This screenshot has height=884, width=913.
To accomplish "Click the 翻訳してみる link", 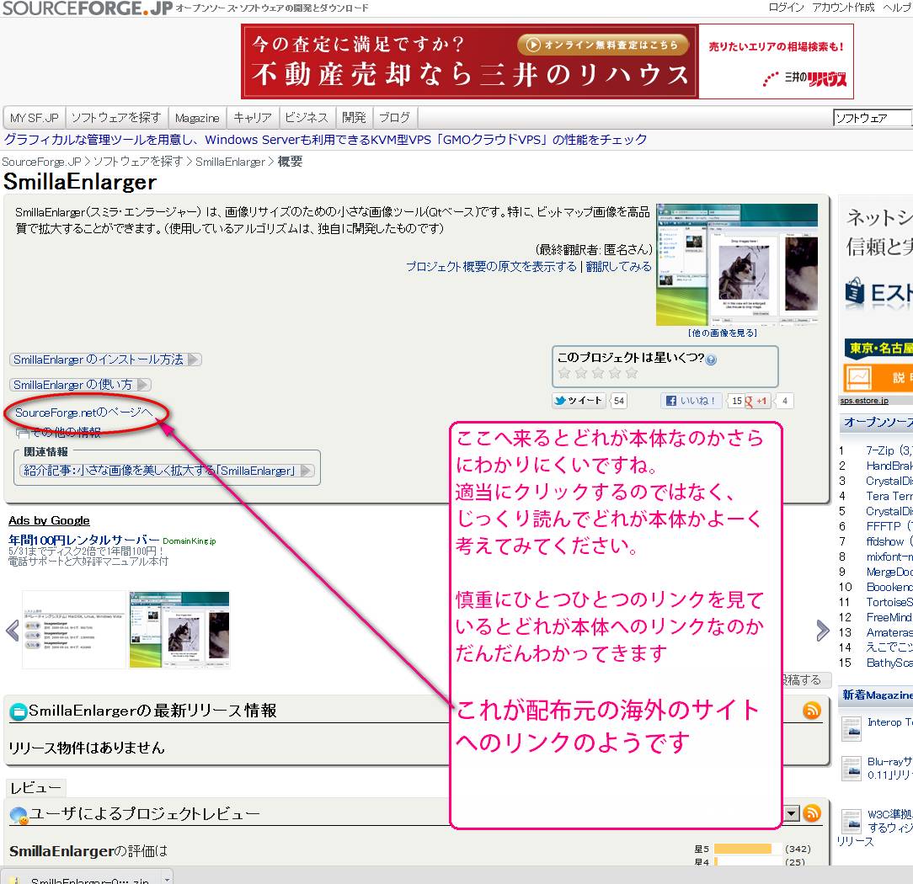I will (618, 267).
